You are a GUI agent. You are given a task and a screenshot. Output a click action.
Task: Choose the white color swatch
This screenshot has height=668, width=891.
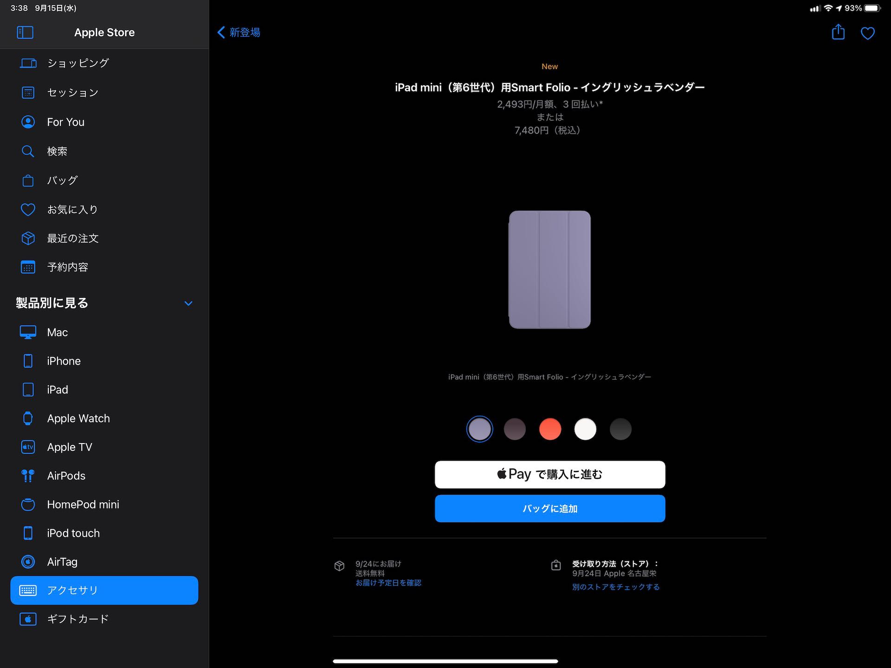tap(585, 429)
